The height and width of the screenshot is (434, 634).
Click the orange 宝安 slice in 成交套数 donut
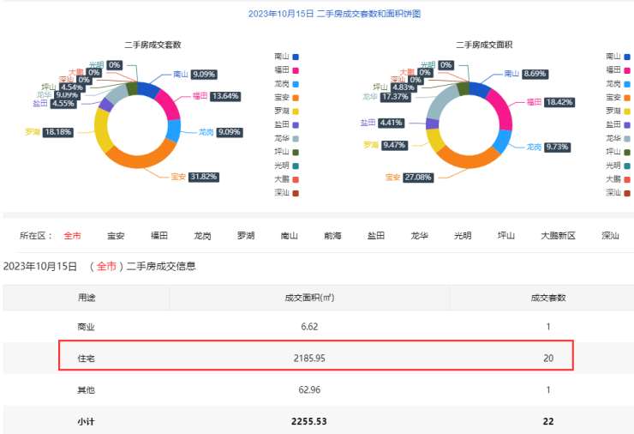146,156
